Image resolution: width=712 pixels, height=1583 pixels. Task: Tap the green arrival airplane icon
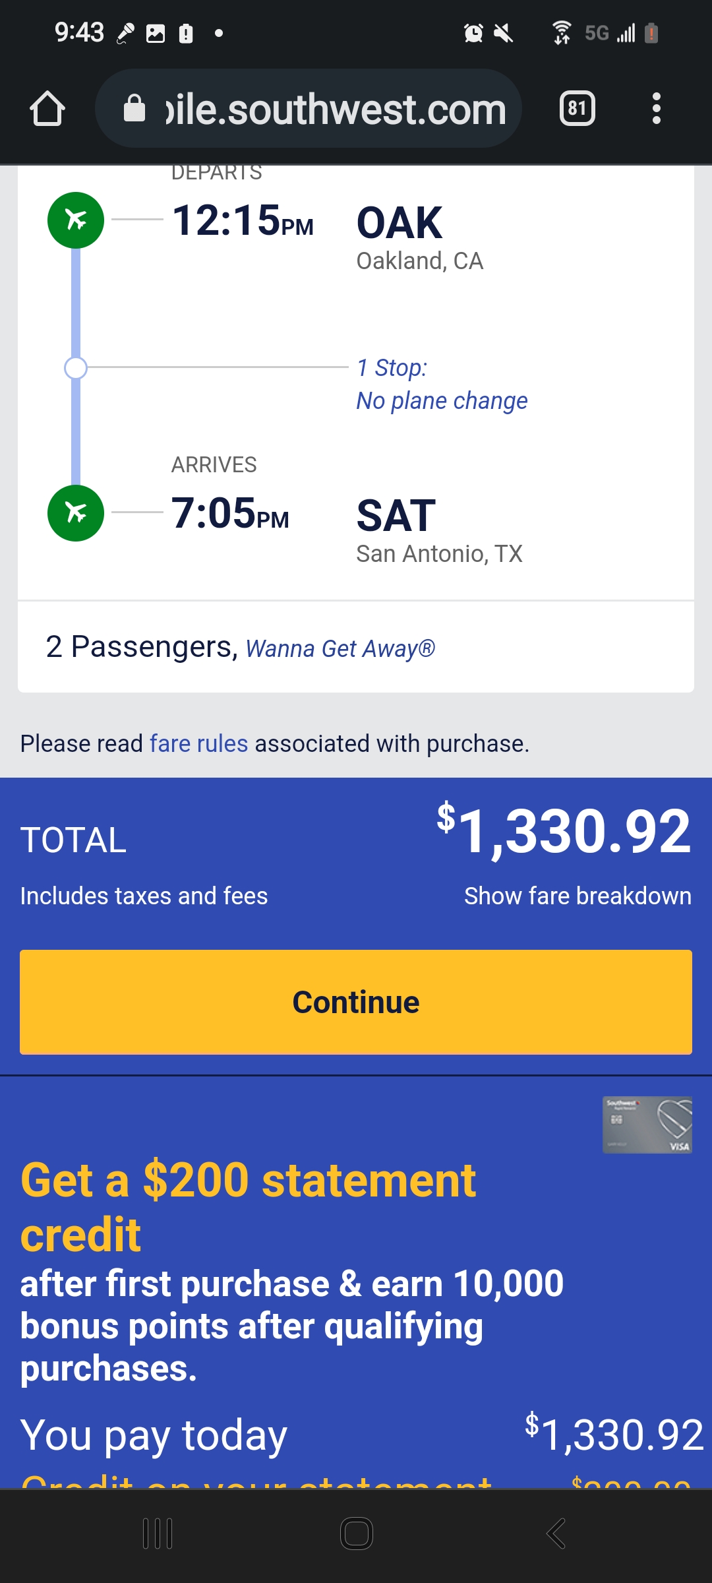[x=76, y=513]
